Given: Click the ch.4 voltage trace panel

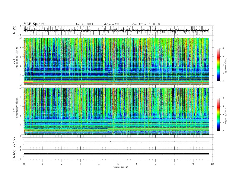Looking at the screenshot, I should [119, 154].
